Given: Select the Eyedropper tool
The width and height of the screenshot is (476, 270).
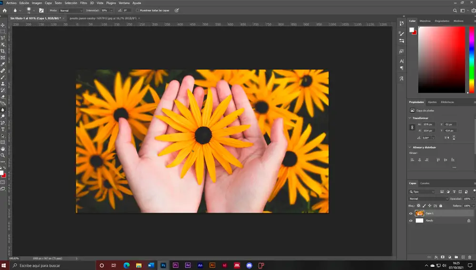Looking at the screenshot, I should [3, 64].
